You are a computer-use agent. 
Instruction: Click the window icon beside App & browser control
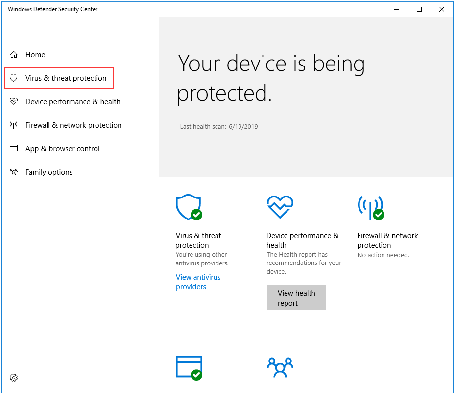tap(14, 148)
